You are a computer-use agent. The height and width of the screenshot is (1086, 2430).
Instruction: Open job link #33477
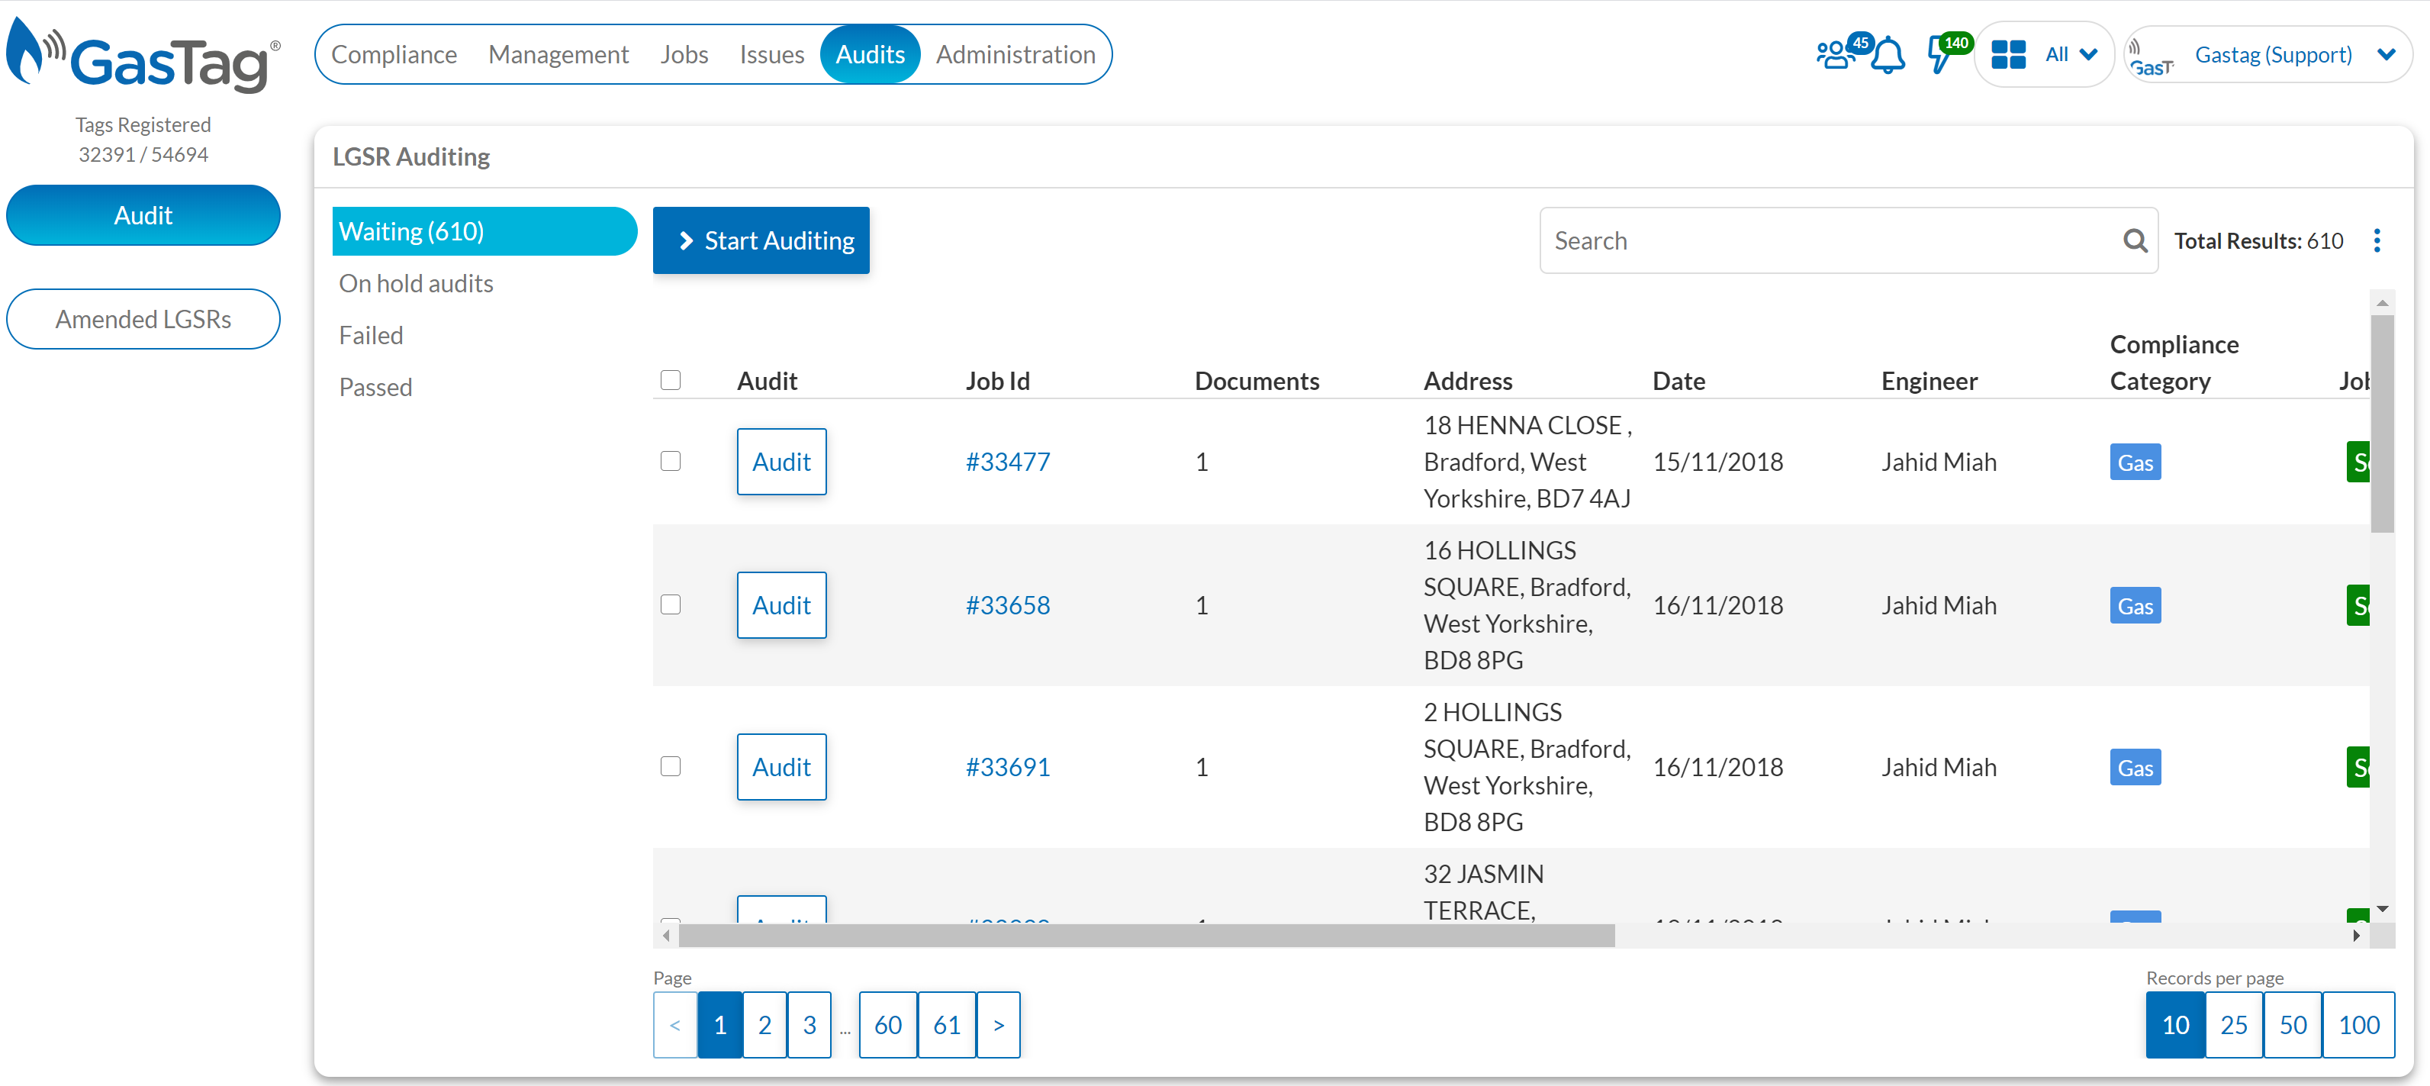click(1007, 462)
